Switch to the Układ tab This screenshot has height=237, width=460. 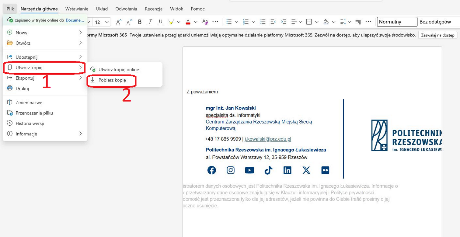point(102,9)
